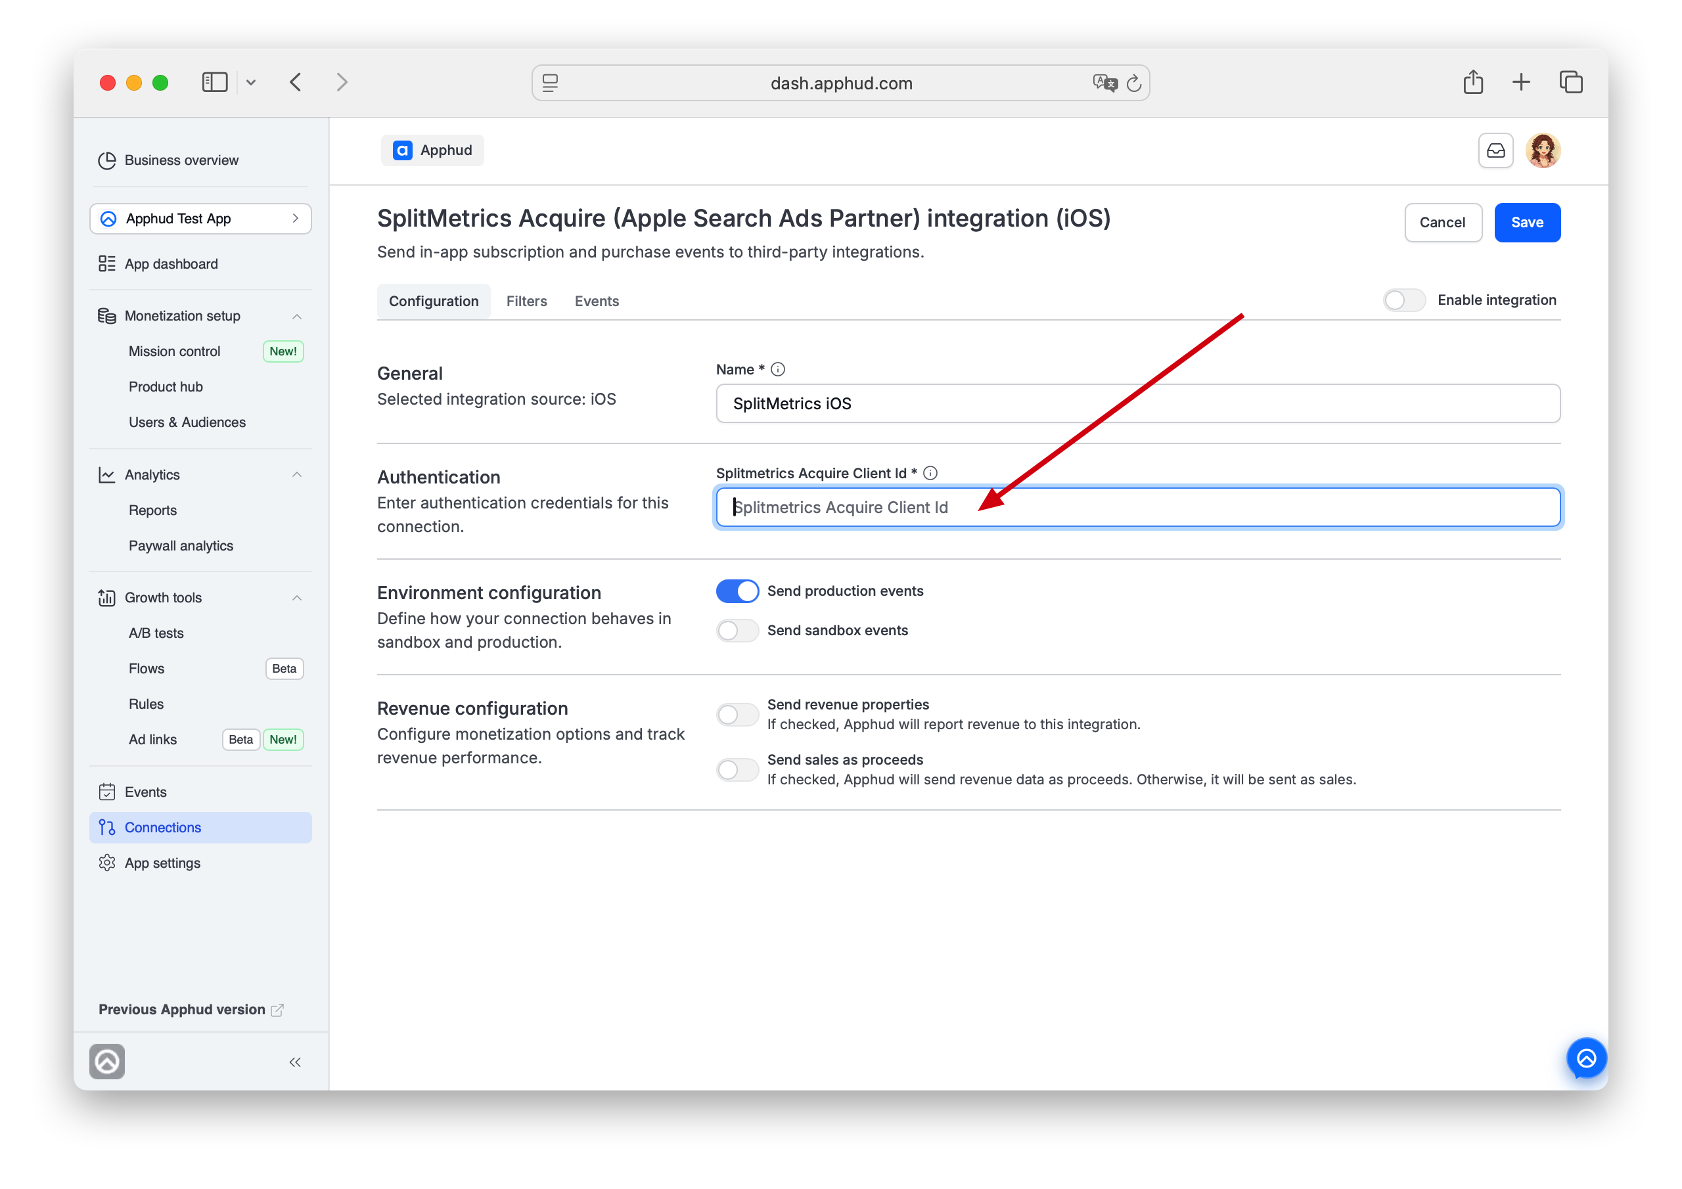Click the Business overview pie chart icon
This screenshot has height=1189, width=1682.
point(107,160)
